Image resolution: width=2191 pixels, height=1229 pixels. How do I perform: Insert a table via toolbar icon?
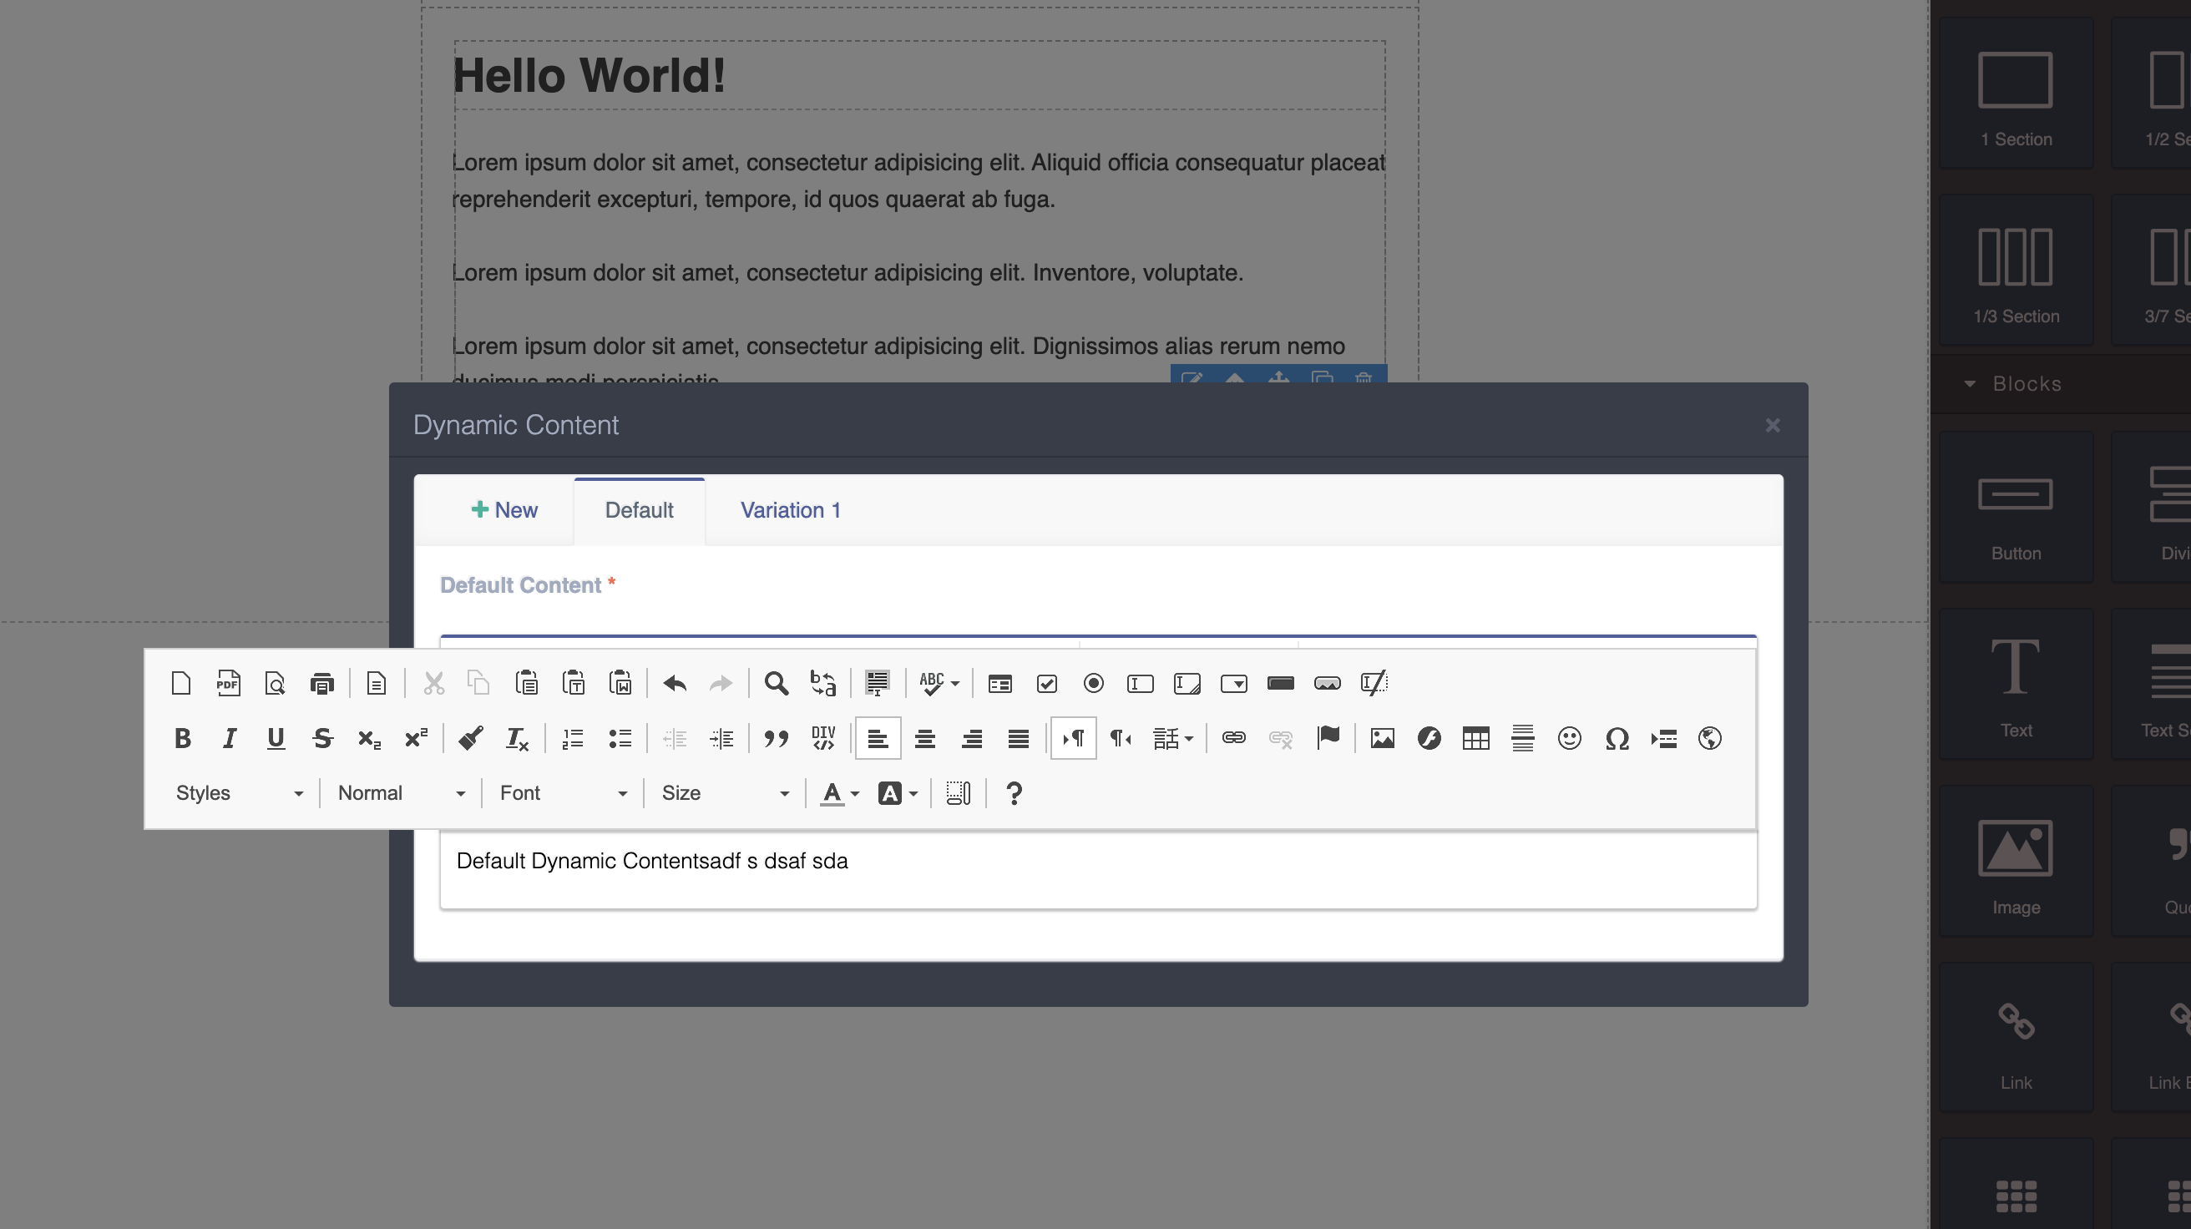point(1475,738)
